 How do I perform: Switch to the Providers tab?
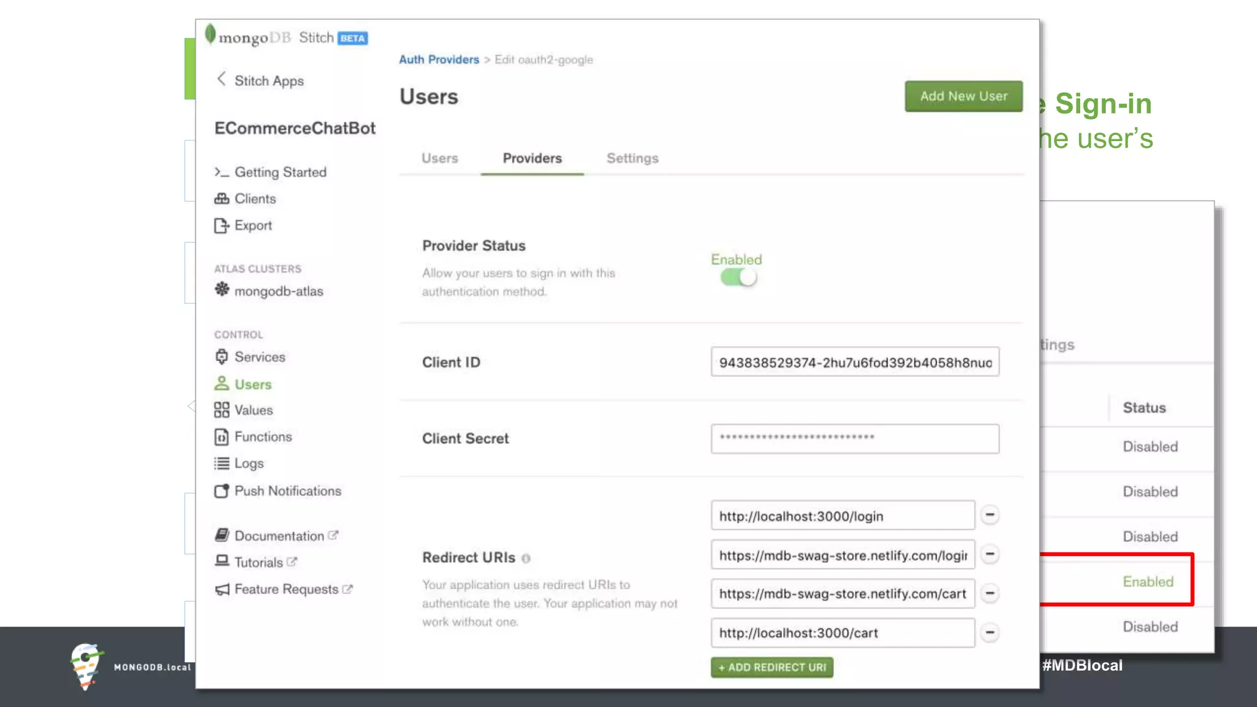tap(532, 158)
